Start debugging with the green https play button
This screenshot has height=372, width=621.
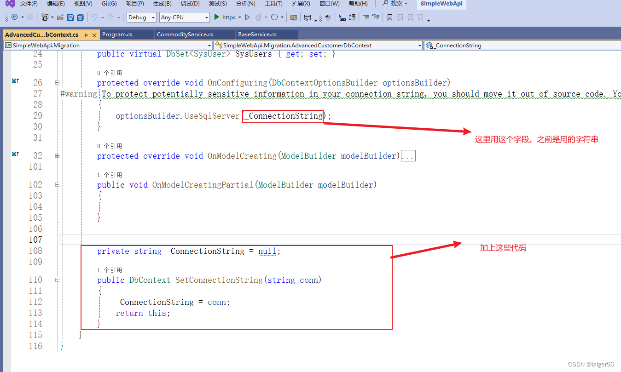[216, 17]
